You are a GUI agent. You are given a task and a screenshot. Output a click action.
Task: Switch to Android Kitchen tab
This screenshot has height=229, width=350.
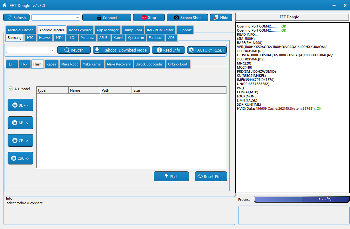[x=21, y=30]
